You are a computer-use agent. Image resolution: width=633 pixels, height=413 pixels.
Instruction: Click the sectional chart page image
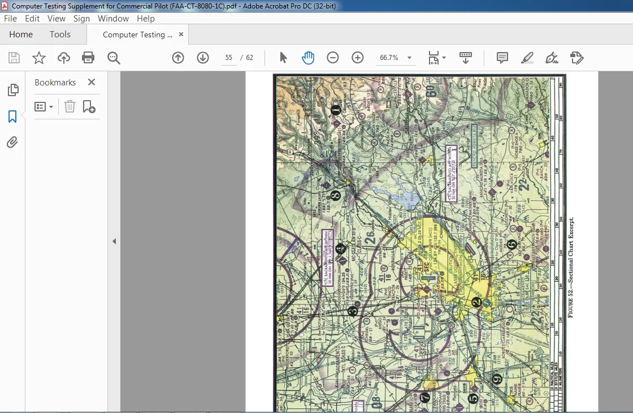pos(419,243)
